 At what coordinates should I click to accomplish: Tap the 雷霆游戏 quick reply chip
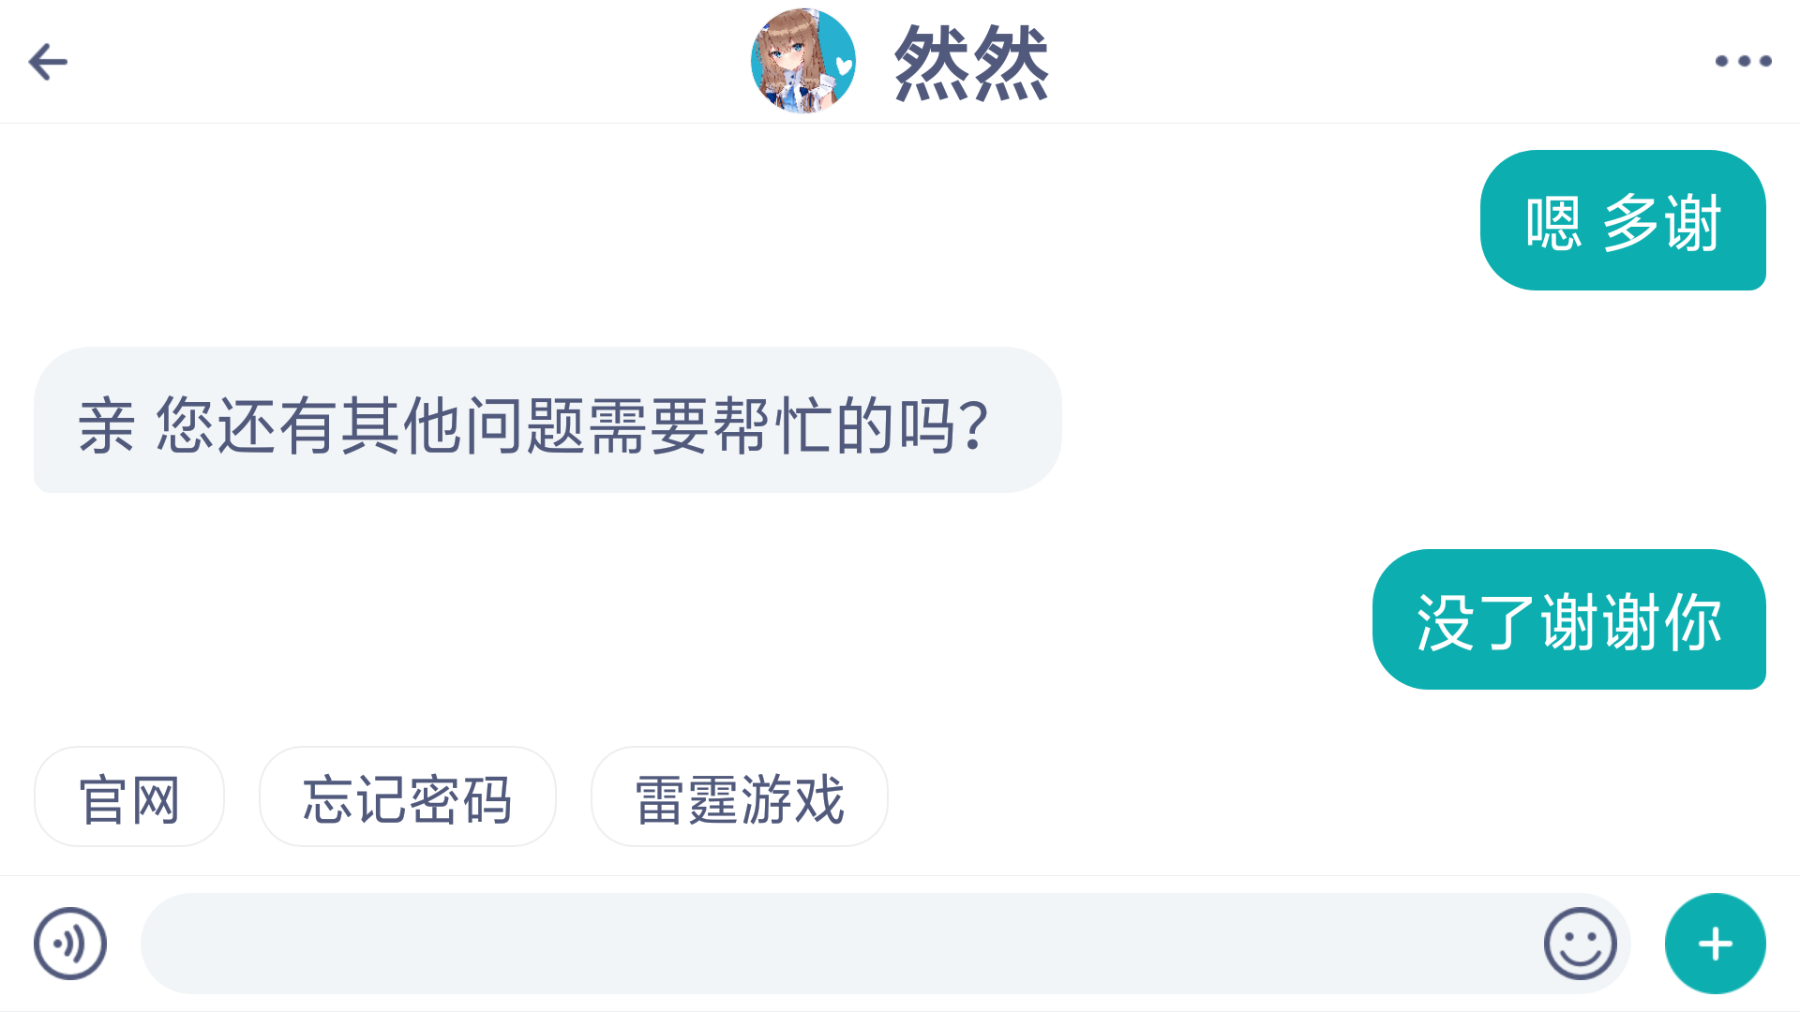739,797
